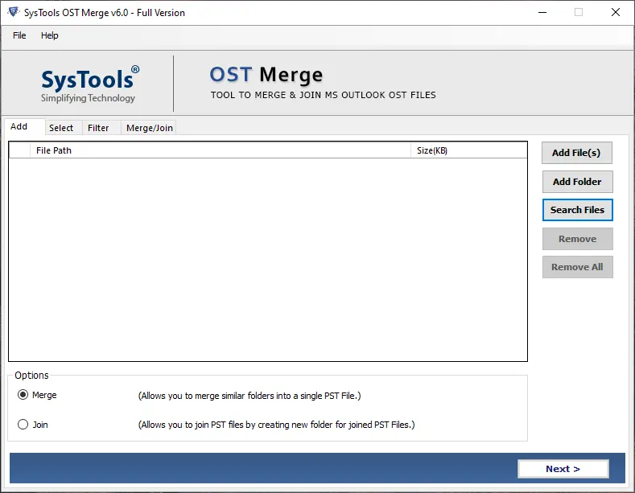Click the 'TOOL TO MERGE & JOIN' tagline
Image resolution: width=635 pixels, height=493 pixels.
tap(324, 95)
